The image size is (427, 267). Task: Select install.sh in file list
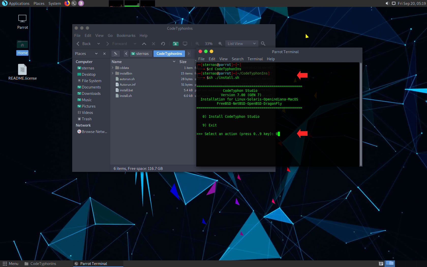click(x=126, y=96)
